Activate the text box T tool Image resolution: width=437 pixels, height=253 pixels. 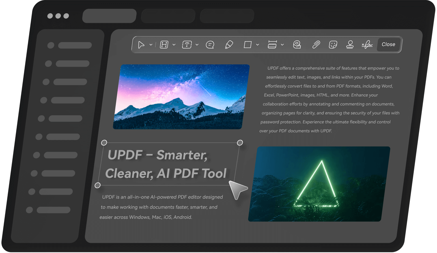[x=187, y=45]
